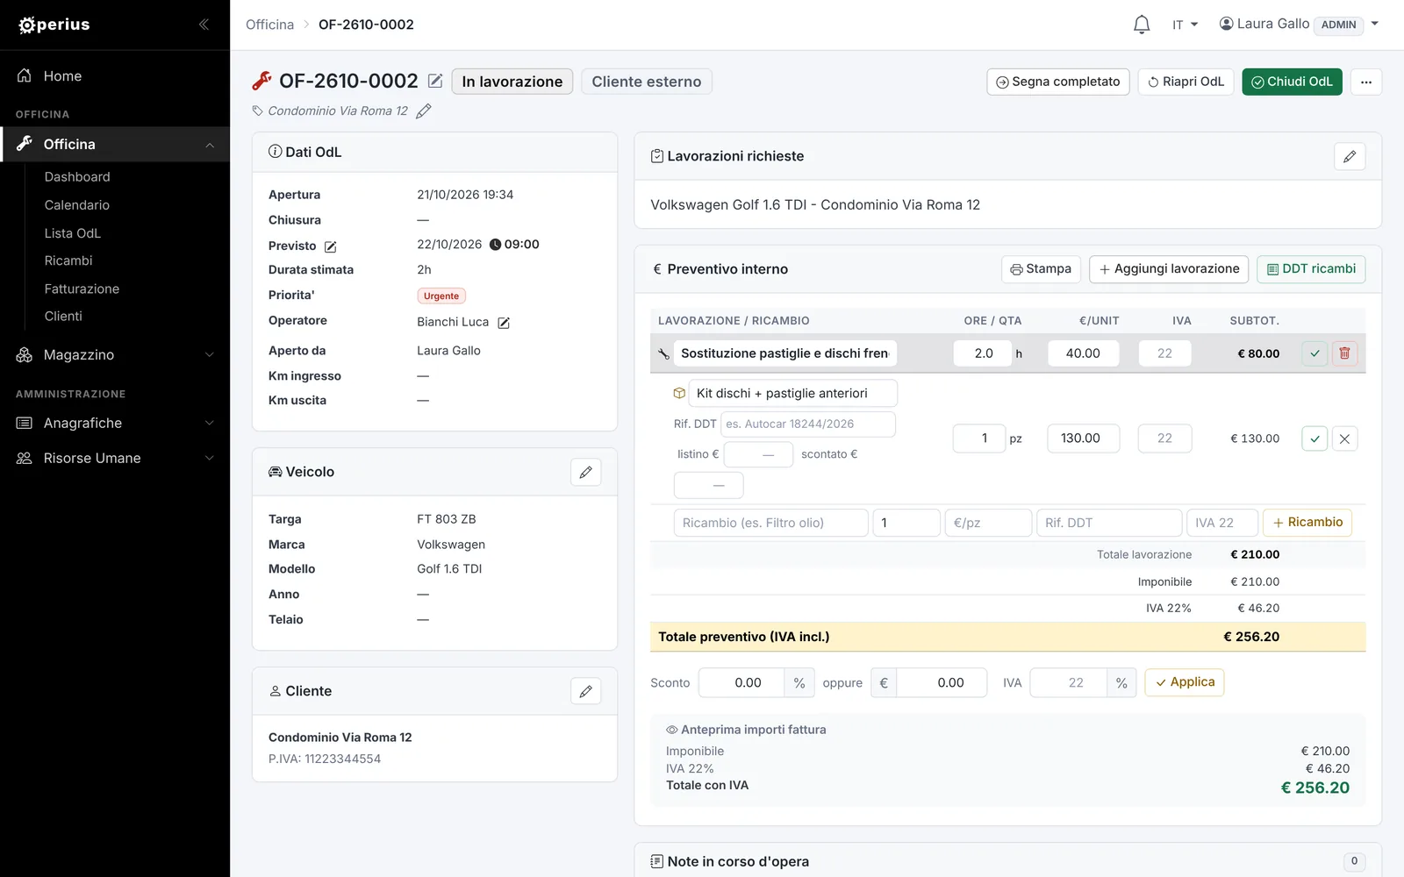
Task: Click the Sconto euro amount field
Action: (x=942, y=683)
